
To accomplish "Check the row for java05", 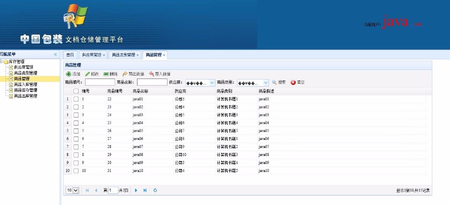I will [x=76, y=131].
